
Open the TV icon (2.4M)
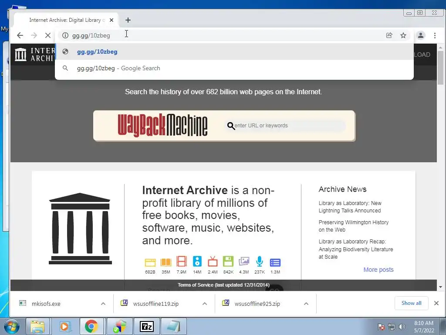pyautogui.click(x=213, y=262)
